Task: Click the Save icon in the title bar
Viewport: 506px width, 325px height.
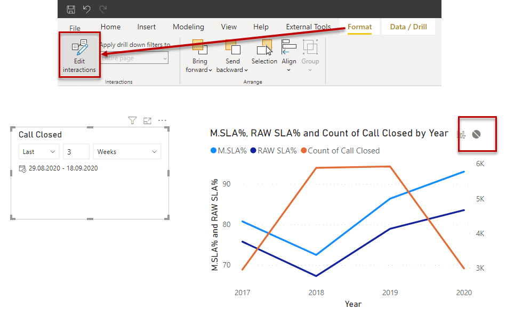Action: pyautogui.click(x=71, y=10)
